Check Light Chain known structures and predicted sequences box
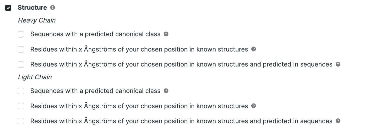This screenshot has height=132, width=375. 21,121
